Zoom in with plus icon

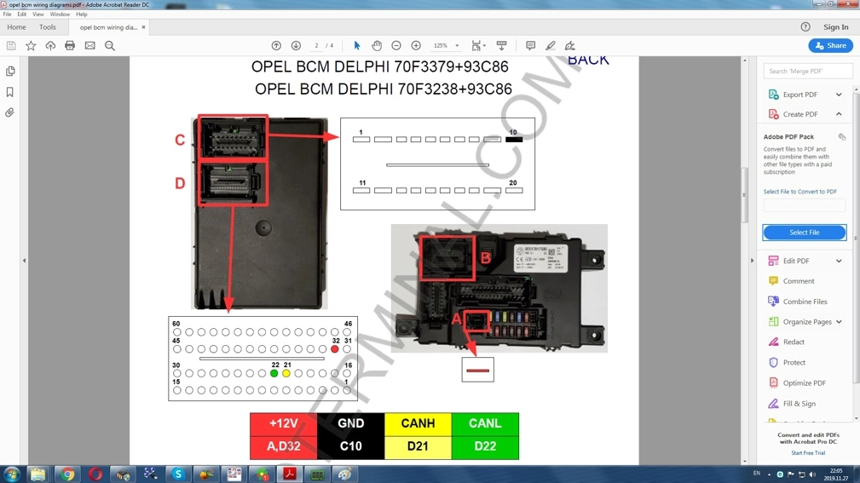coord(416,45)
